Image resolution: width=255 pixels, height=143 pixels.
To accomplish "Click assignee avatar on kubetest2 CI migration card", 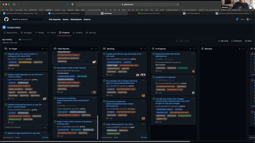I will click(193, 93).
